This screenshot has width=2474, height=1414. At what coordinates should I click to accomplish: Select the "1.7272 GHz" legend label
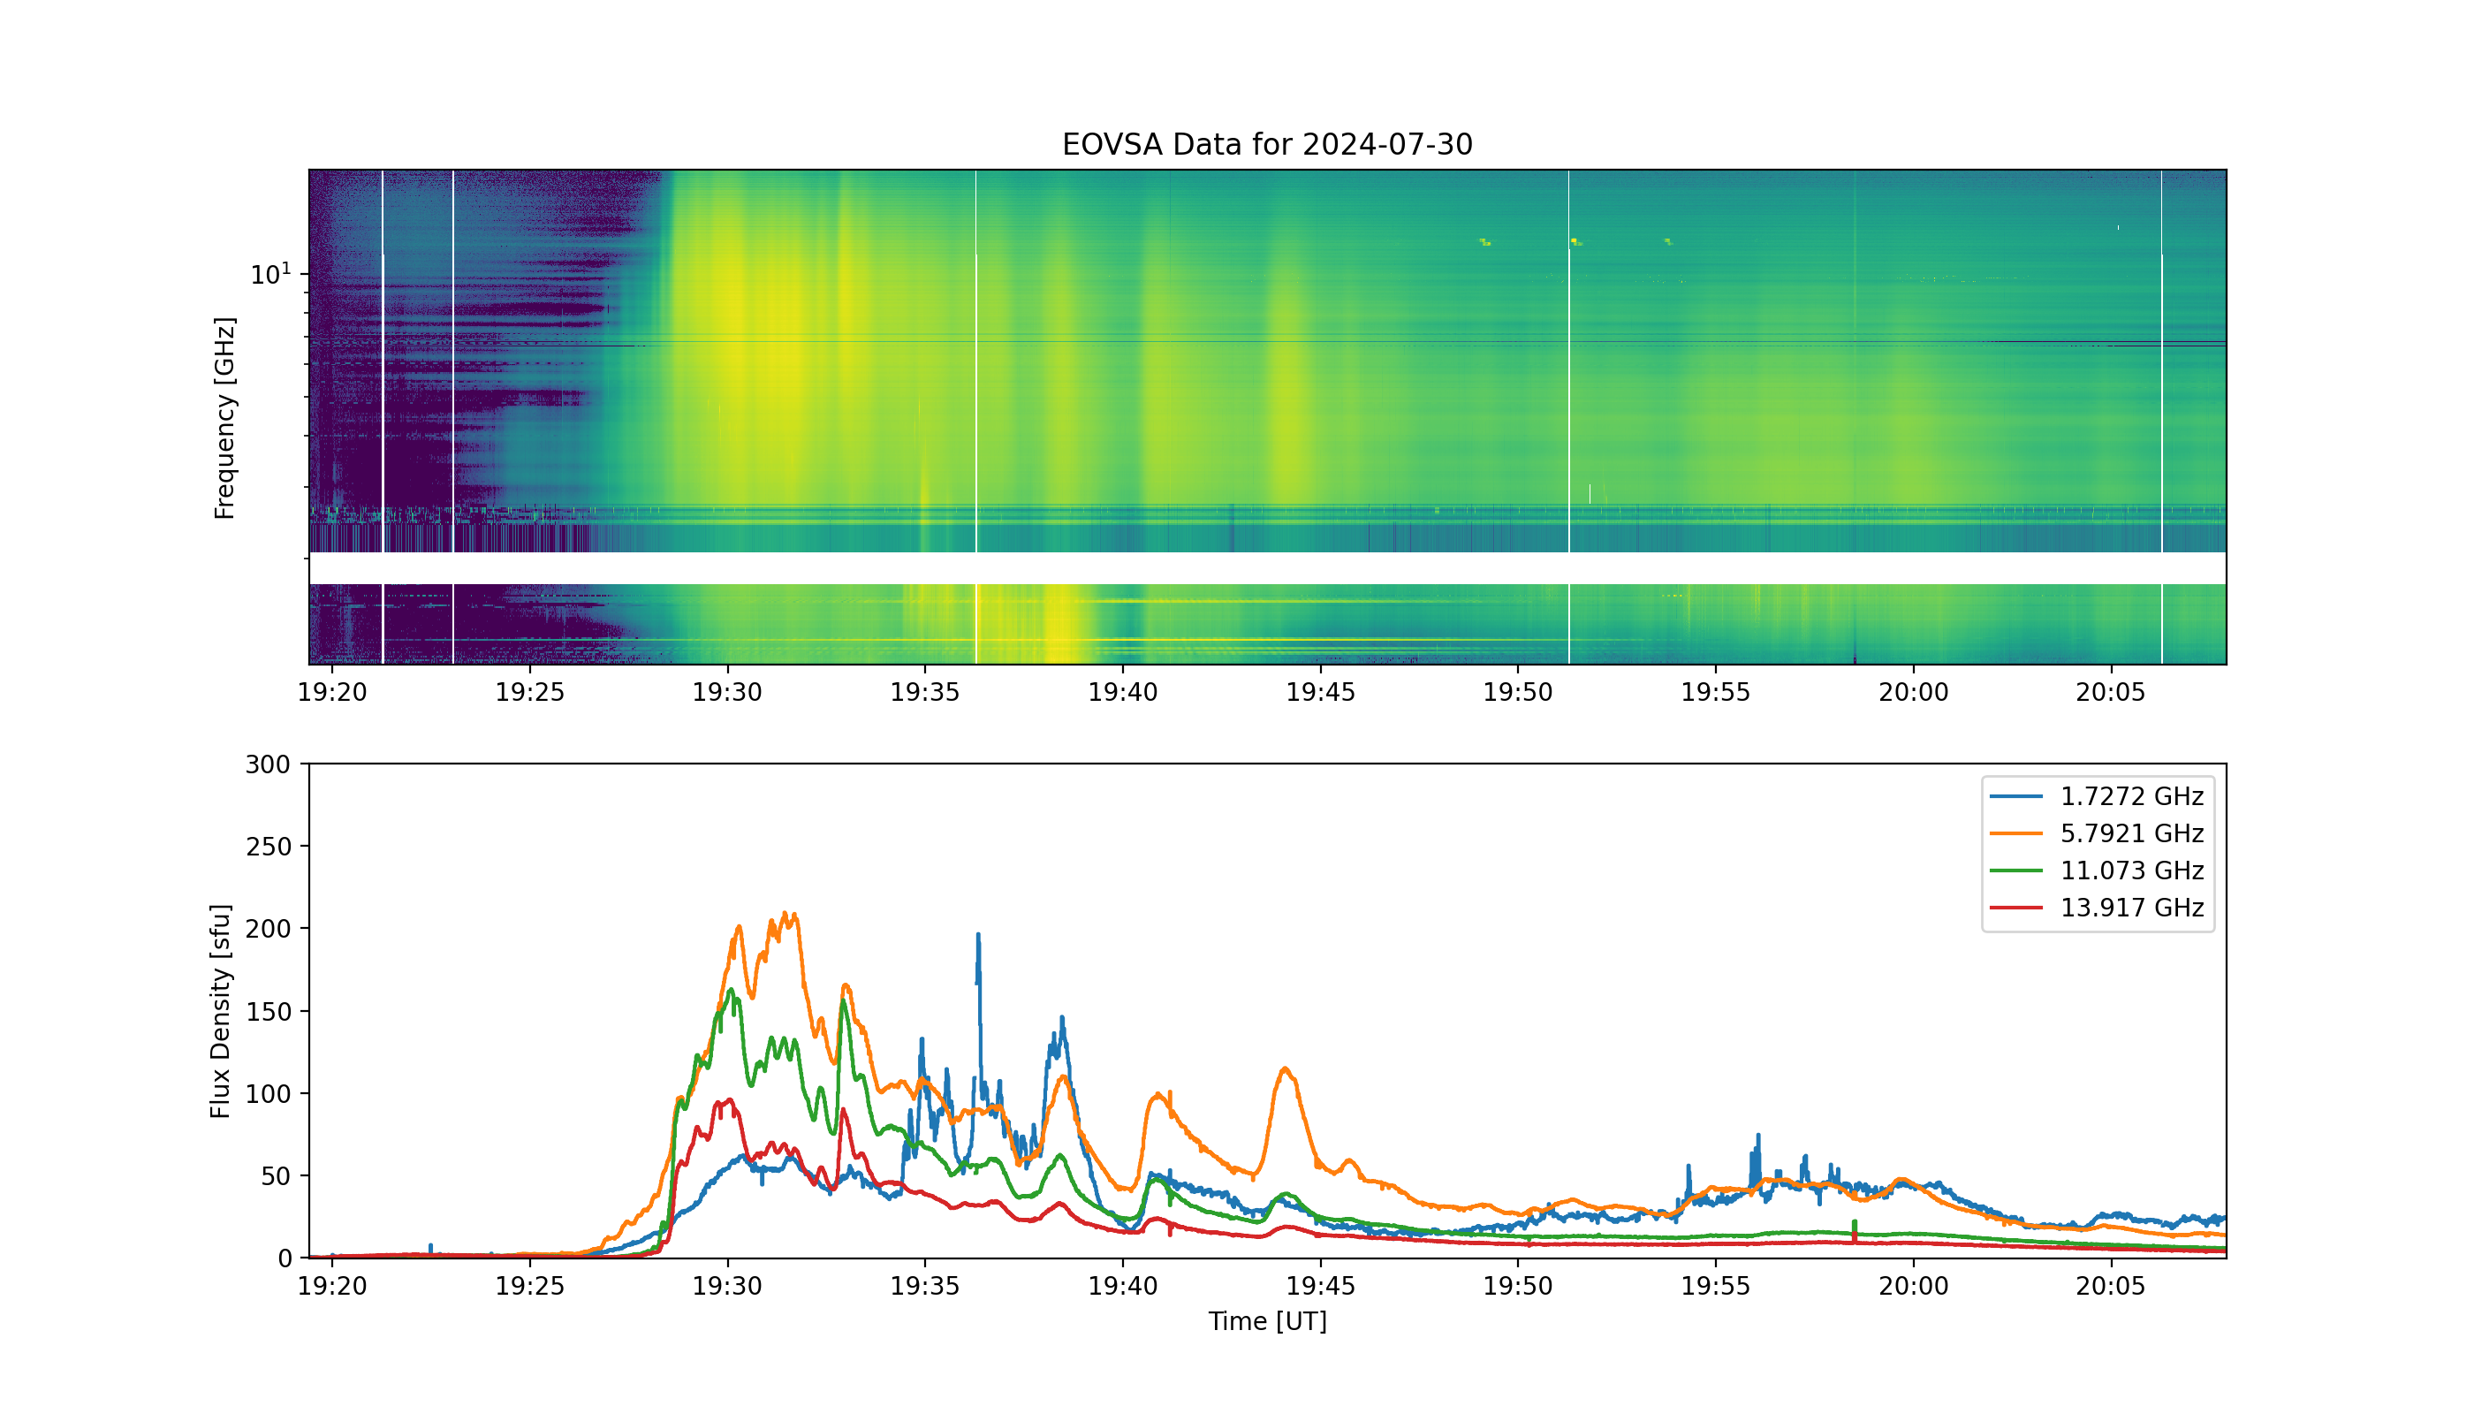point(2132,796)
